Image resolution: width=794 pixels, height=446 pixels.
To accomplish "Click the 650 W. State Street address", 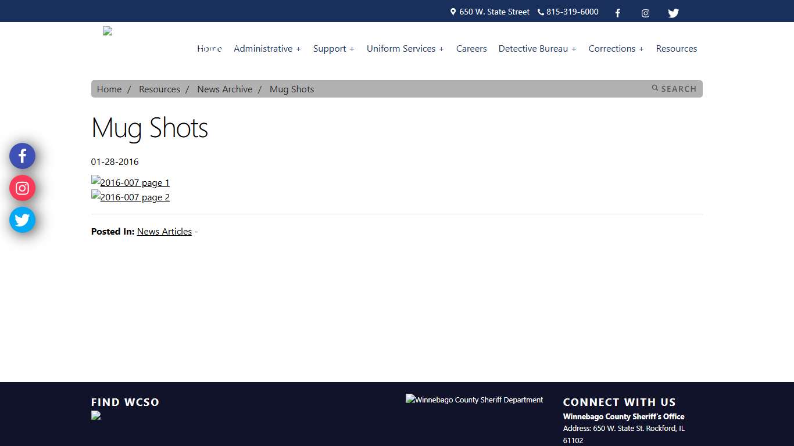I will 493,12.
